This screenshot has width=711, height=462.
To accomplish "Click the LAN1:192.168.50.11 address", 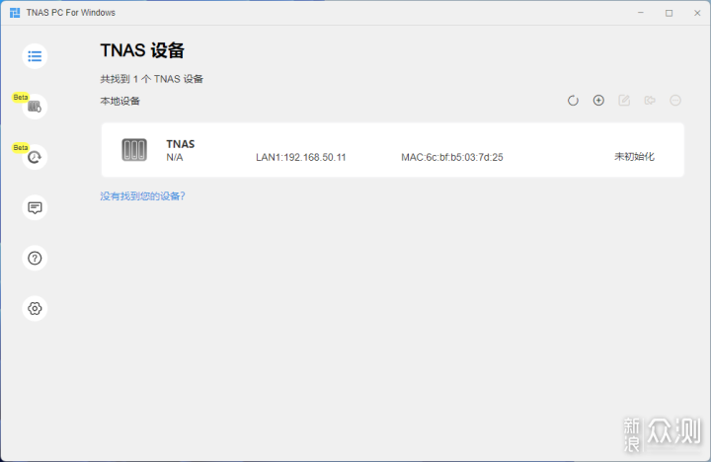I will (300, 157).
